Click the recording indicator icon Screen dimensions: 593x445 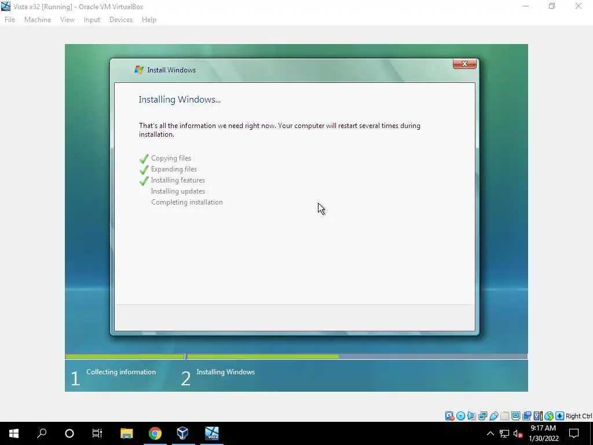[x=526, y=416]
